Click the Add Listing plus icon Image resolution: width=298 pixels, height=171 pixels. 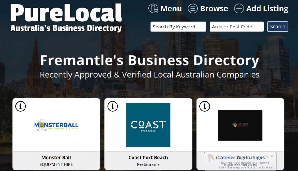[239, 9]
